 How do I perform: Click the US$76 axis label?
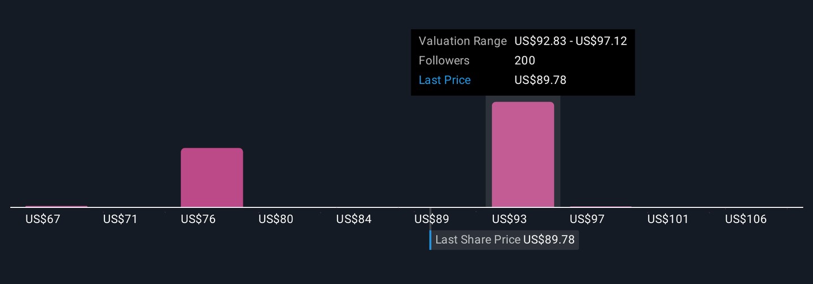coord(198,219)
